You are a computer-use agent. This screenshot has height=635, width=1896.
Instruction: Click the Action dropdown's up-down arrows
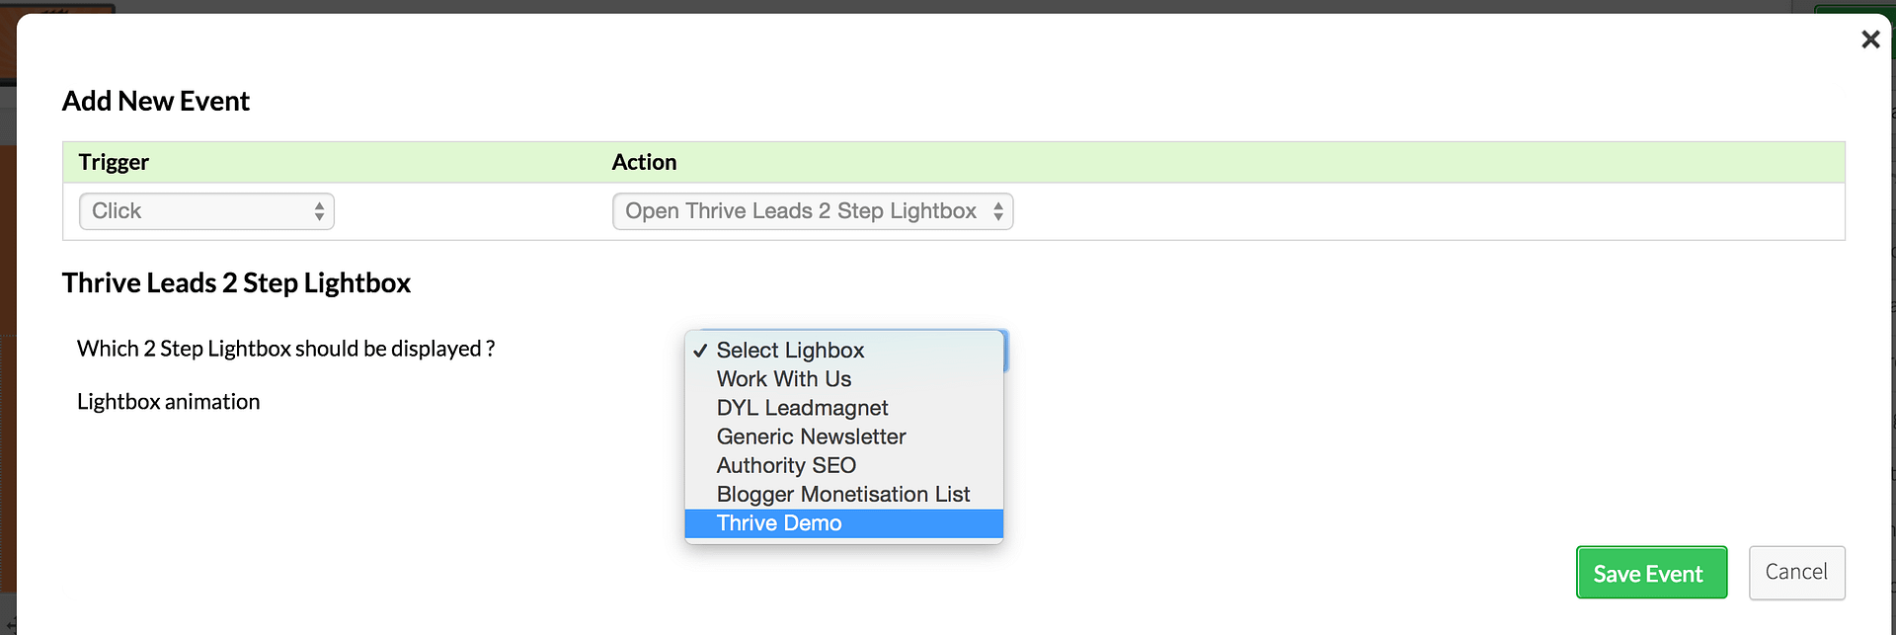[998, 211]
